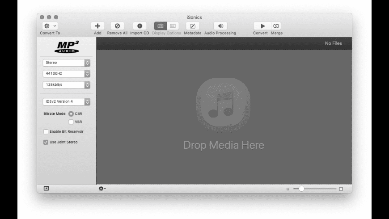Image resolution: width=389 pixels, height=219 pixels.
Task: Click the Convert To label
Action: pyautogui.click(x=50, y=33)
